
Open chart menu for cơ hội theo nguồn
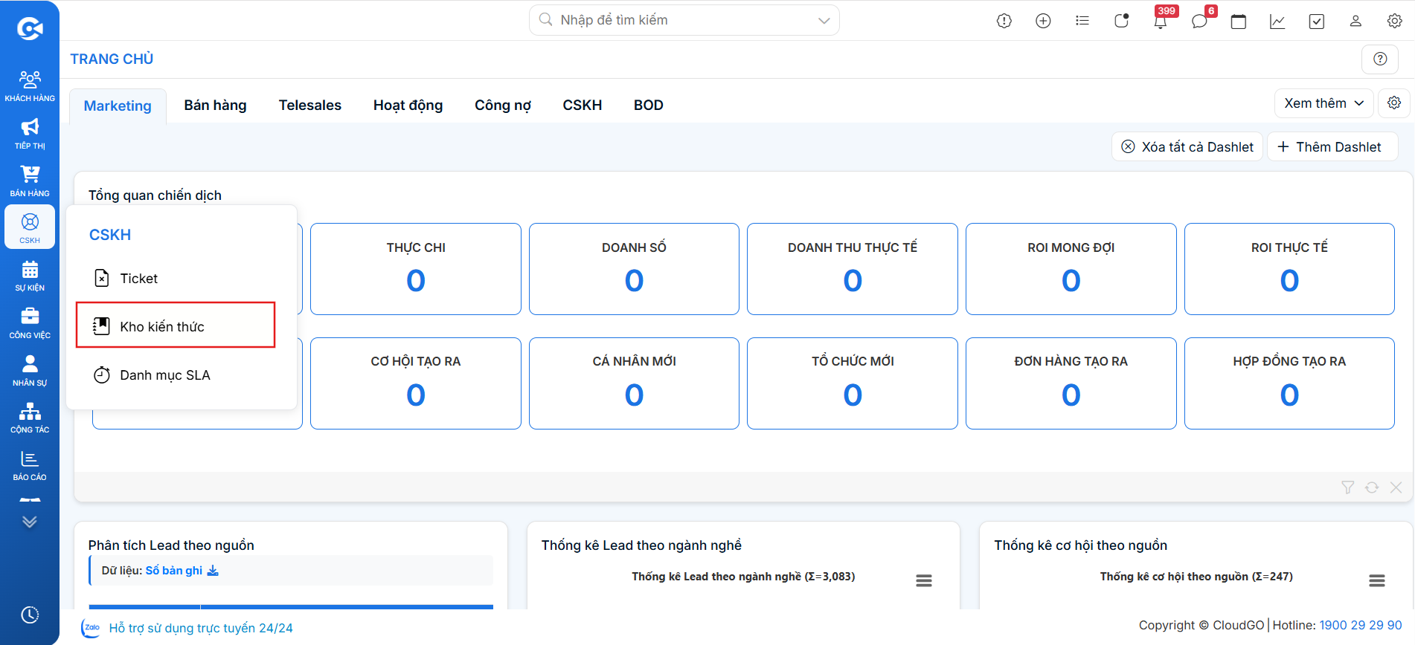click(1377, 580)
